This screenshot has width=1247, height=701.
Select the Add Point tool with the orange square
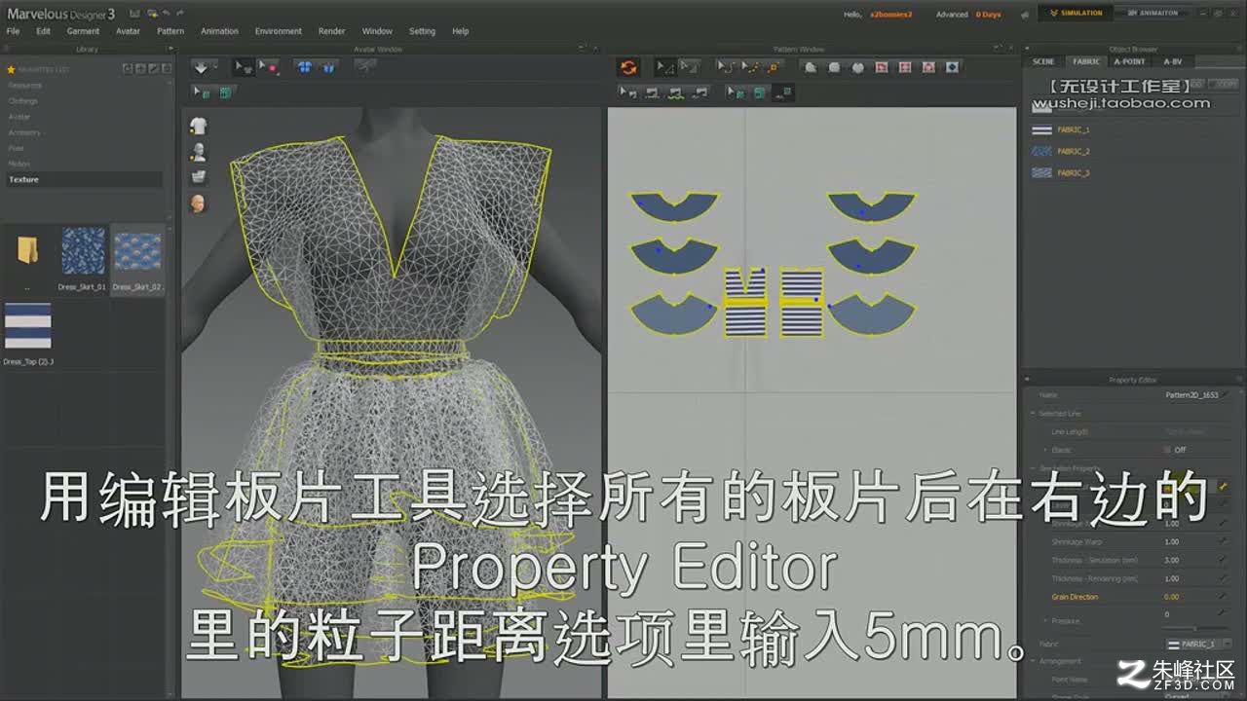[774, 67]
